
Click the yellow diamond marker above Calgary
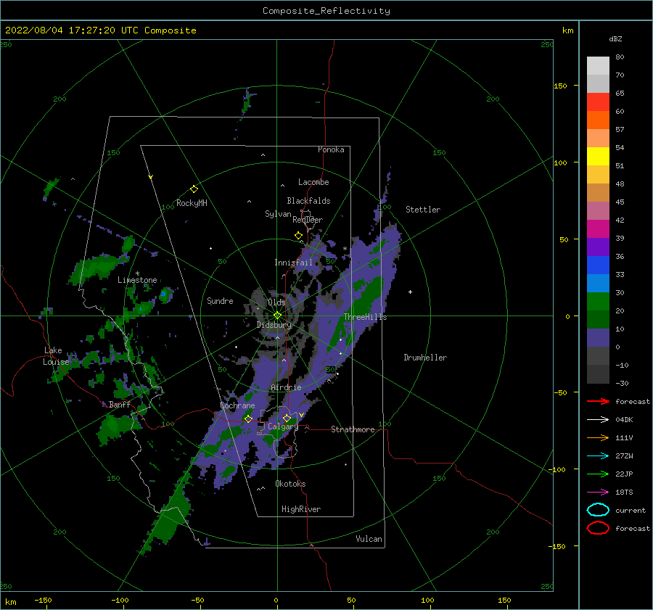coord(287,418)
